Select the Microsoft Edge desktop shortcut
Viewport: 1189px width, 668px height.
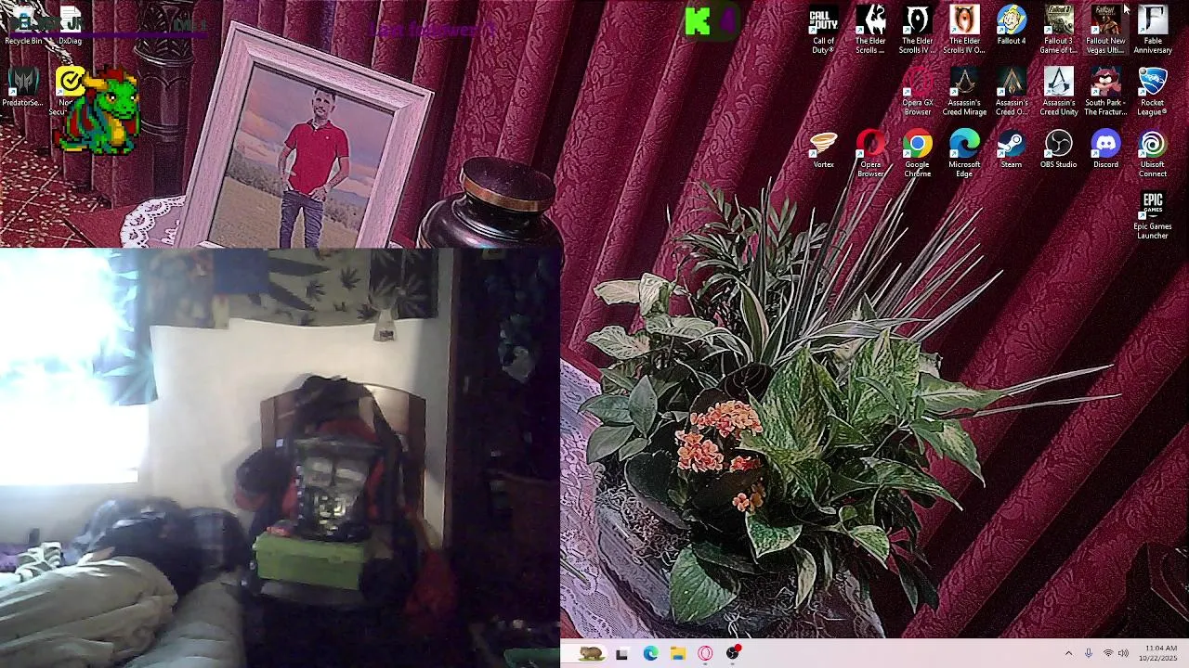pyautogui.click(x=964, y=155)
